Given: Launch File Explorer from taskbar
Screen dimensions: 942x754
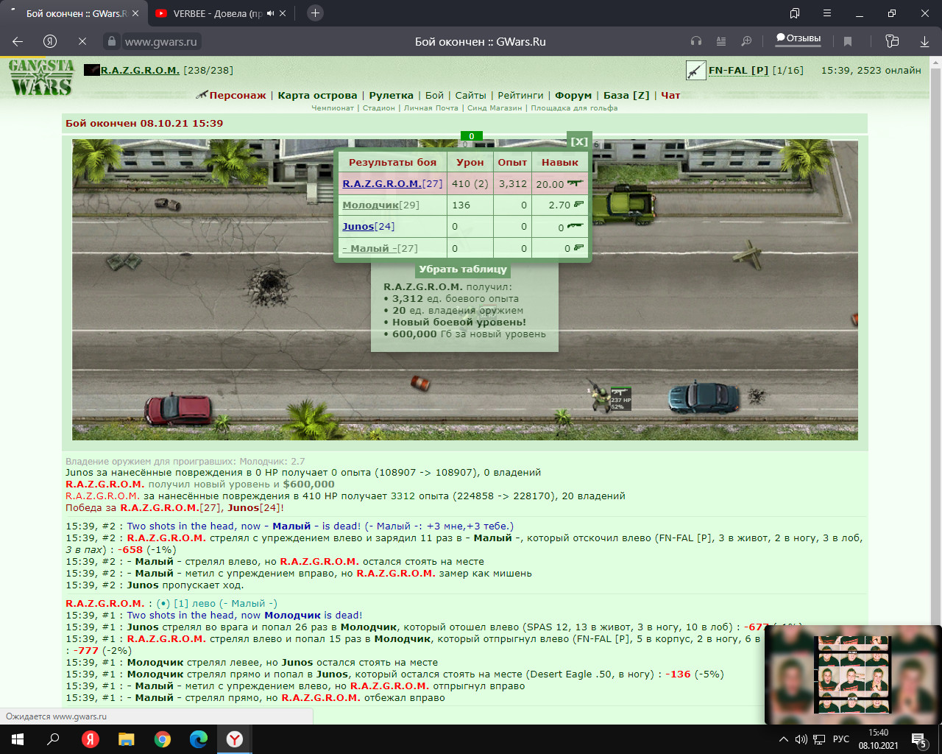Looking at the screenshot, I should [127, 739].
